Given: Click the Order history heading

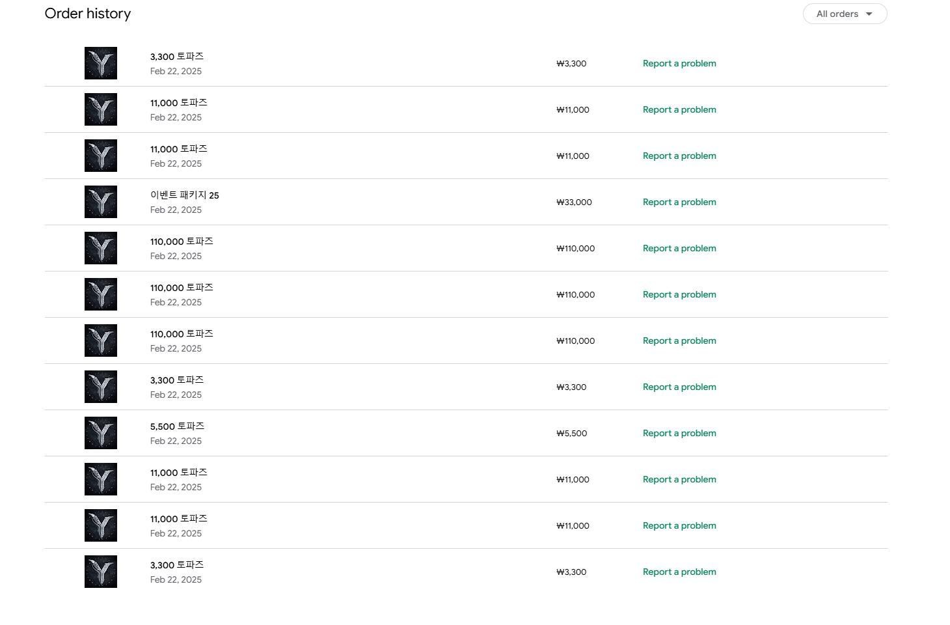Looking at the screenshot, I should tap(88, 14).
